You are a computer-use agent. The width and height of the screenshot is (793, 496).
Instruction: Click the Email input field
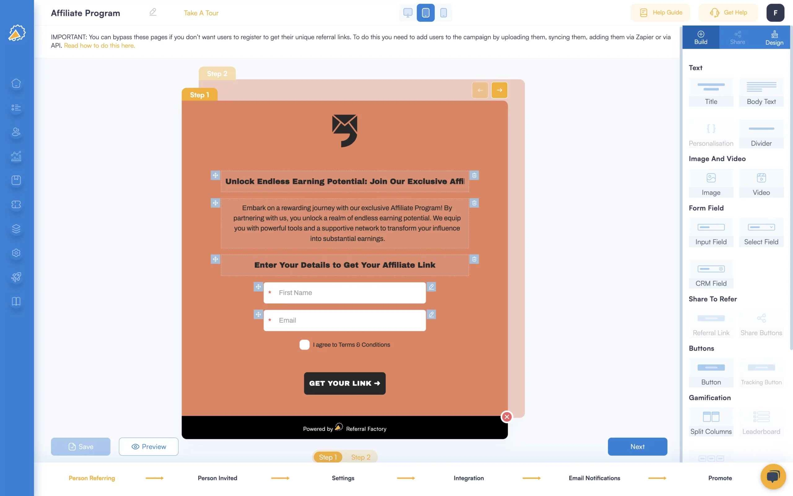pyautogui.click(x=344, y=320)
